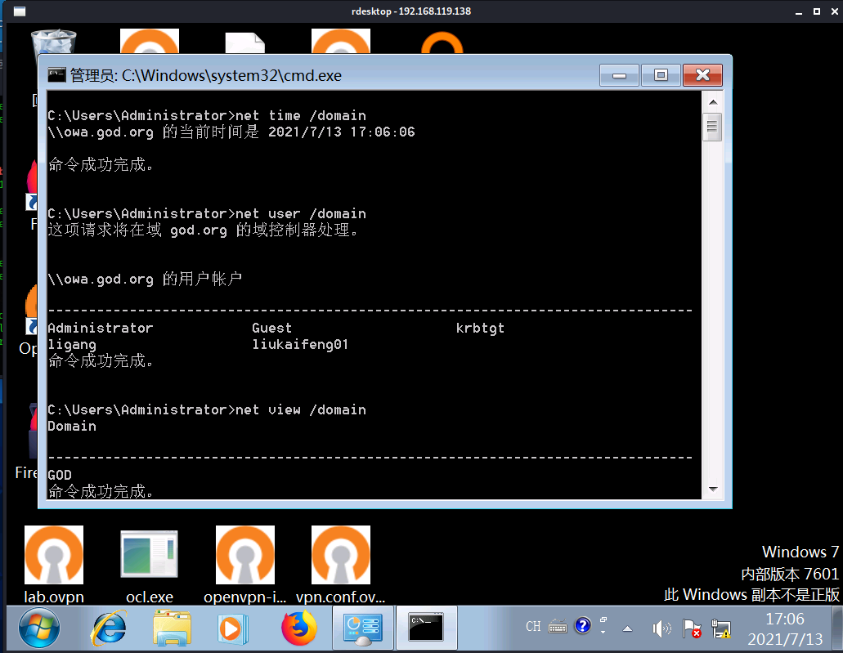The height and width of the screenshot is (653, 843).
Task: Click the cmd scrollbar up arrow
Action: (x=713, y=102)
